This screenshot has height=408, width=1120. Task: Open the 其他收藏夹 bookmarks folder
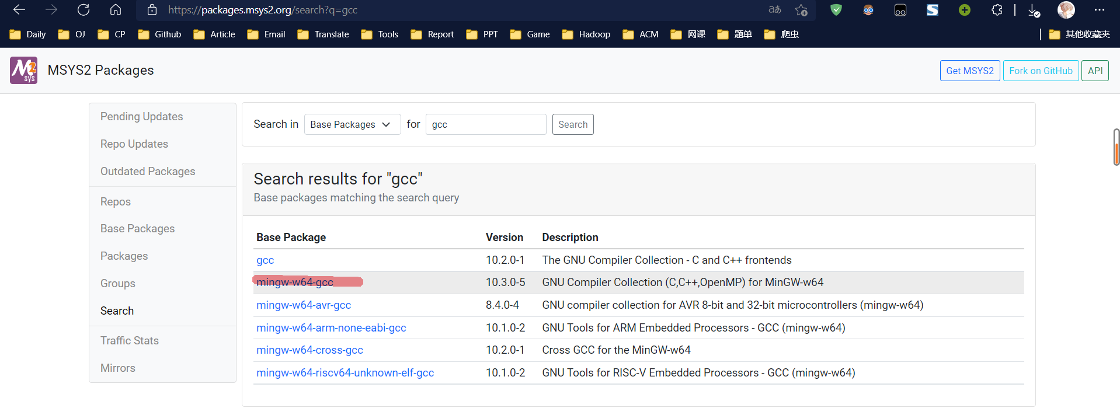1079,34
